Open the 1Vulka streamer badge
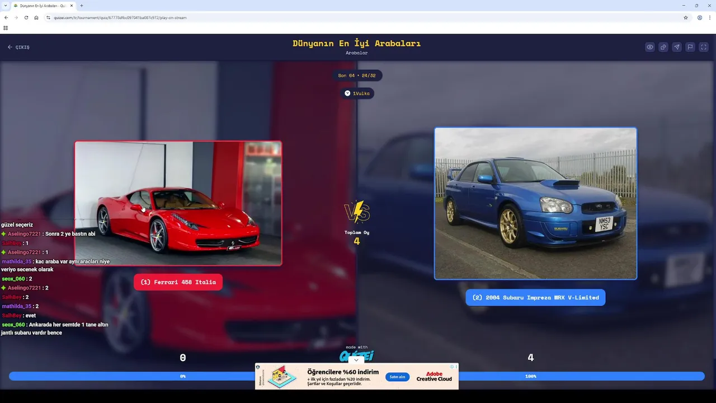 pyautogui.click(x=357, y=93)
